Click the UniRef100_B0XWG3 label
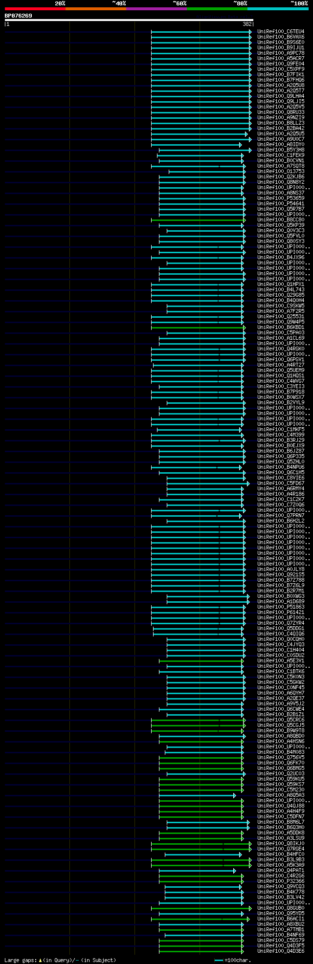Image resolution: width=313 pixels, height=964 pixels. click(x=281, y=596)
